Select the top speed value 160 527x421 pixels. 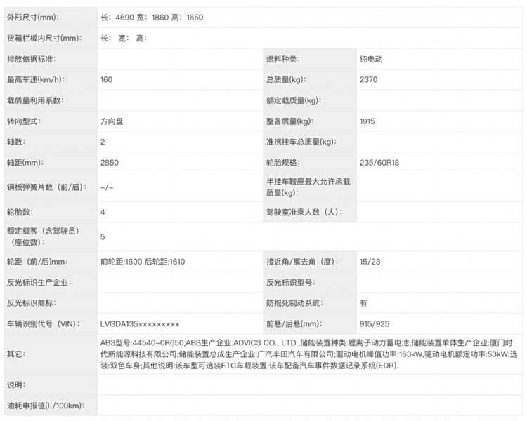tap(107, 80)
